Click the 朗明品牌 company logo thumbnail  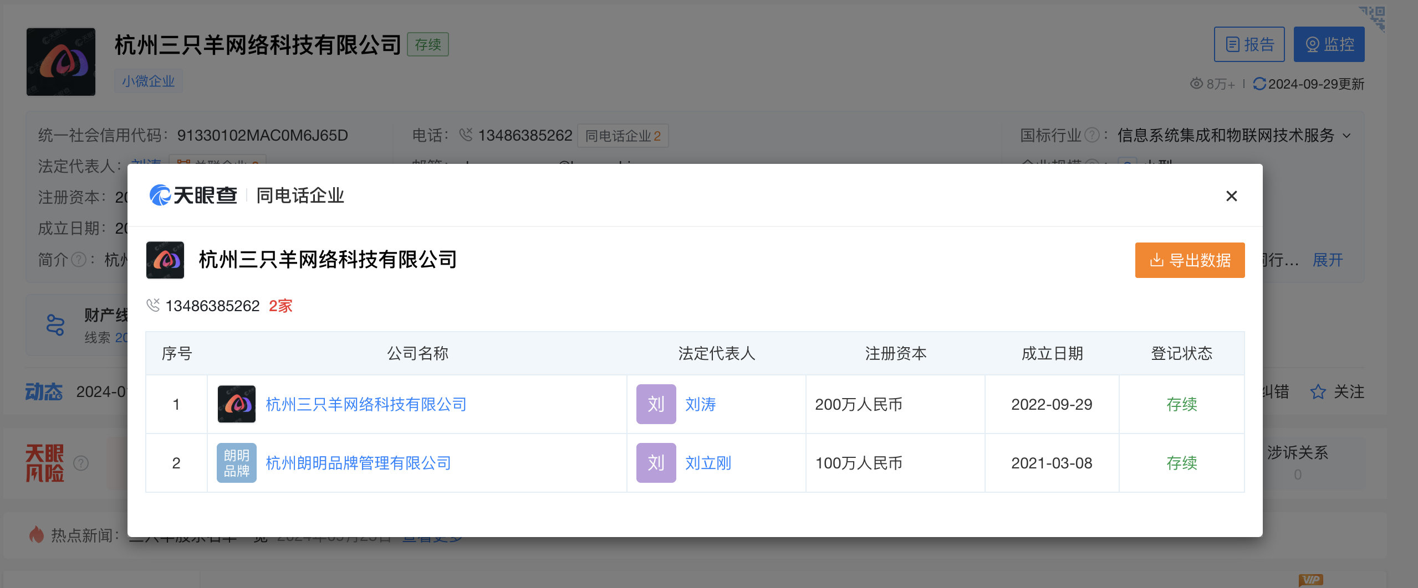[x=237, y=463]
